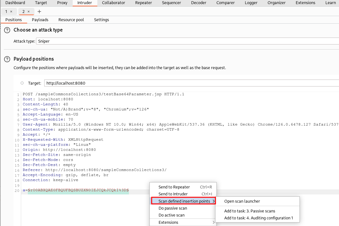Screen dimensions: 339x226
Task: Click the Target URL input field
Action: [190, 83]
